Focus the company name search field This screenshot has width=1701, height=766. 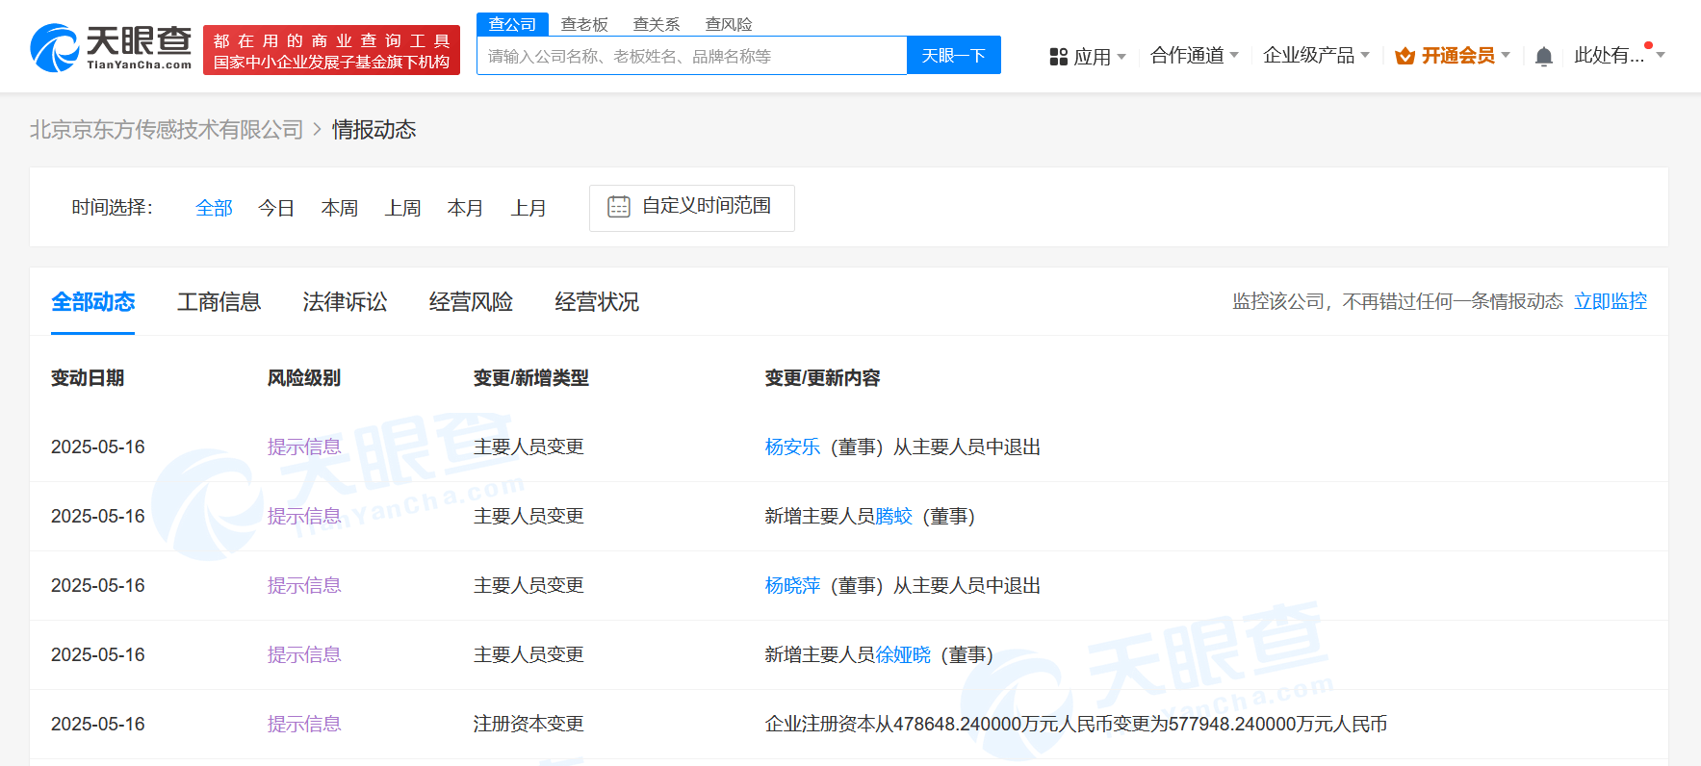tap(692, 56)
